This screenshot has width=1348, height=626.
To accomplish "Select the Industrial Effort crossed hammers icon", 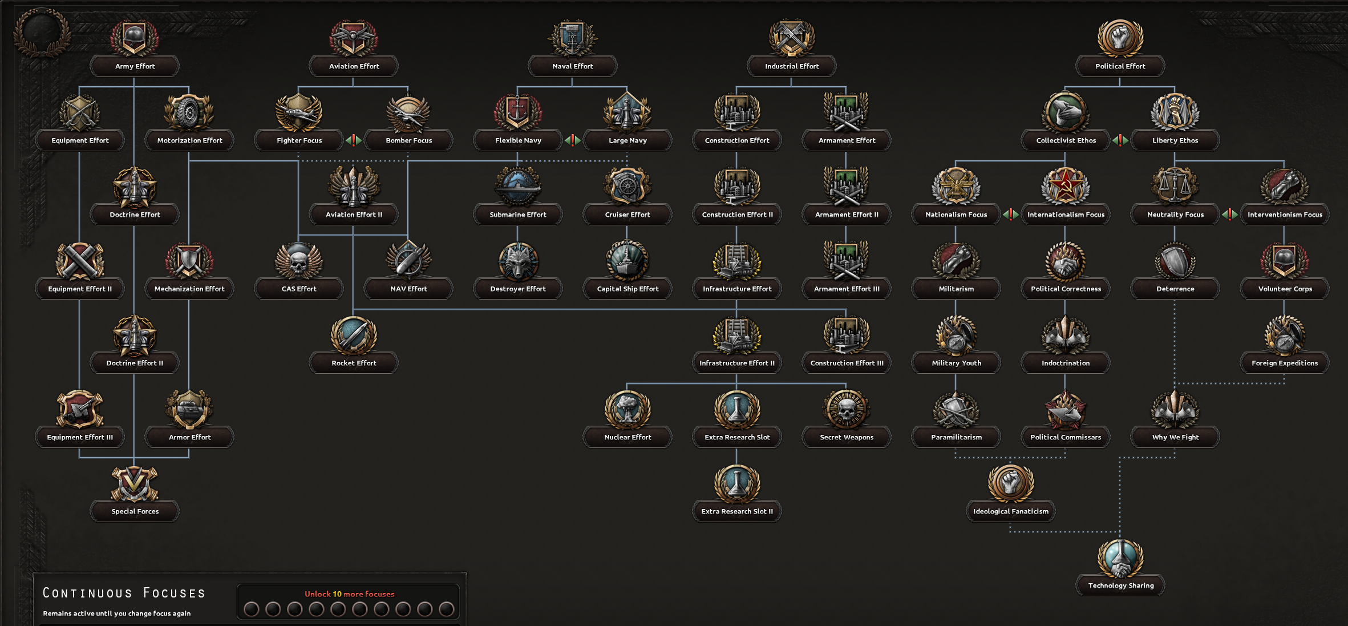I will (x=791, y=37).
